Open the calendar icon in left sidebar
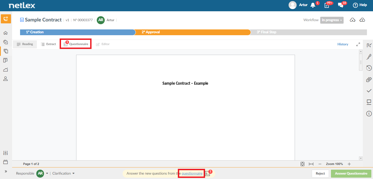The height and width of the screenshot is (179, 373). tap(5, 162)
